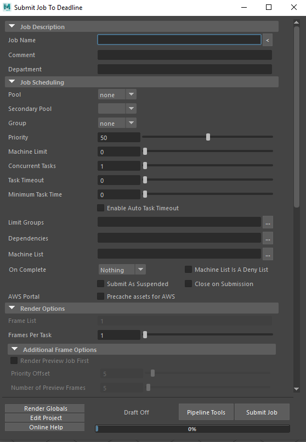Screen dimensions: 306x442
Task: Click the '<' button beside Job Name
Action: [x=268, y=40]
